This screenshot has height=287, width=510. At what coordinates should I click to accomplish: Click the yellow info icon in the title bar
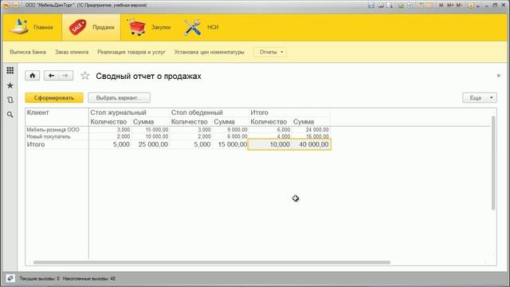click(471, 6)
